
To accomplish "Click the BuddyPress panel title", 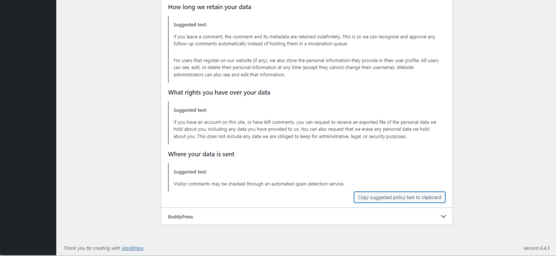I will click(180, 216).
